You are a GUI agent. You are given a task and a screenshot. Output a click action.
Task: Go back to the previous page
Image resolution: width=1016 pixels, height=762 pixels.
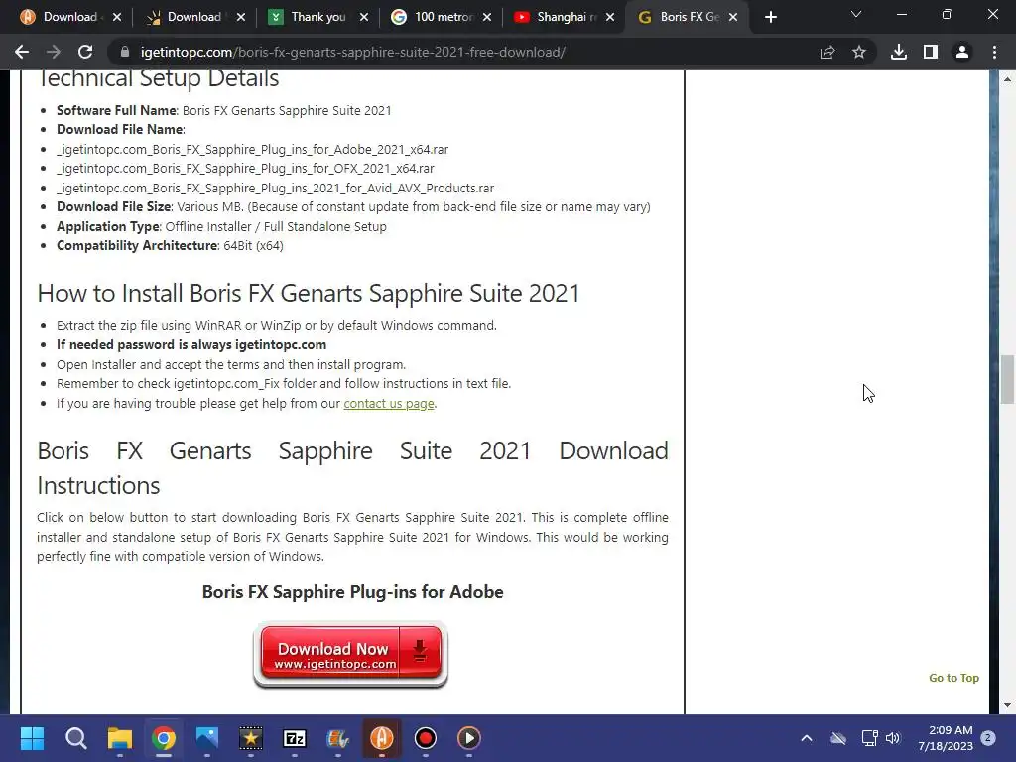pos(22,52)
